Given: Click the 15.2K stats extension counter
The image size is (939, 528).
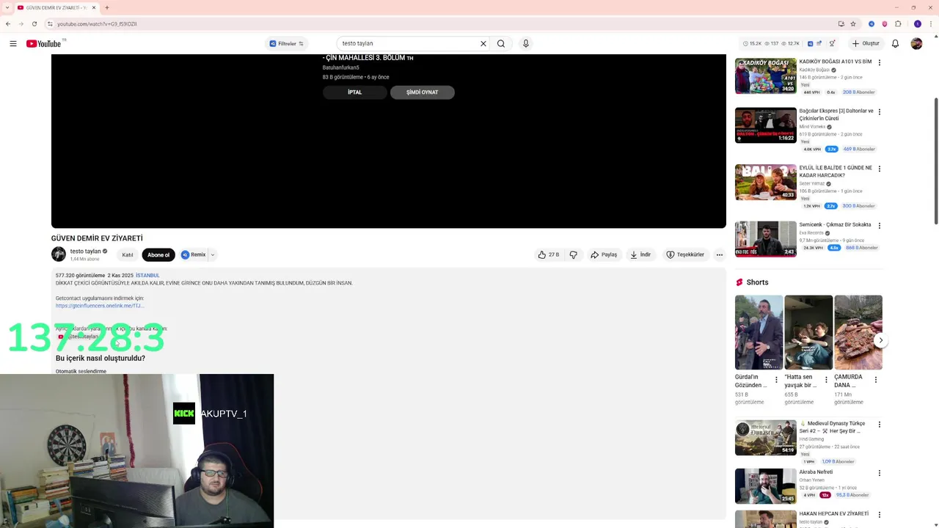Looking at the screenshot, I should (x=752, y=43).
